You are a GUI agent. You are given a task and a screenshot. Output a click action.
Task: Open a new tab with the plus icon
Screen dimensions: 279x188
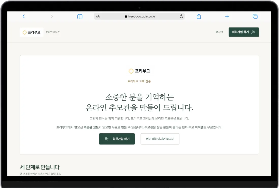(x=227, y=16)
